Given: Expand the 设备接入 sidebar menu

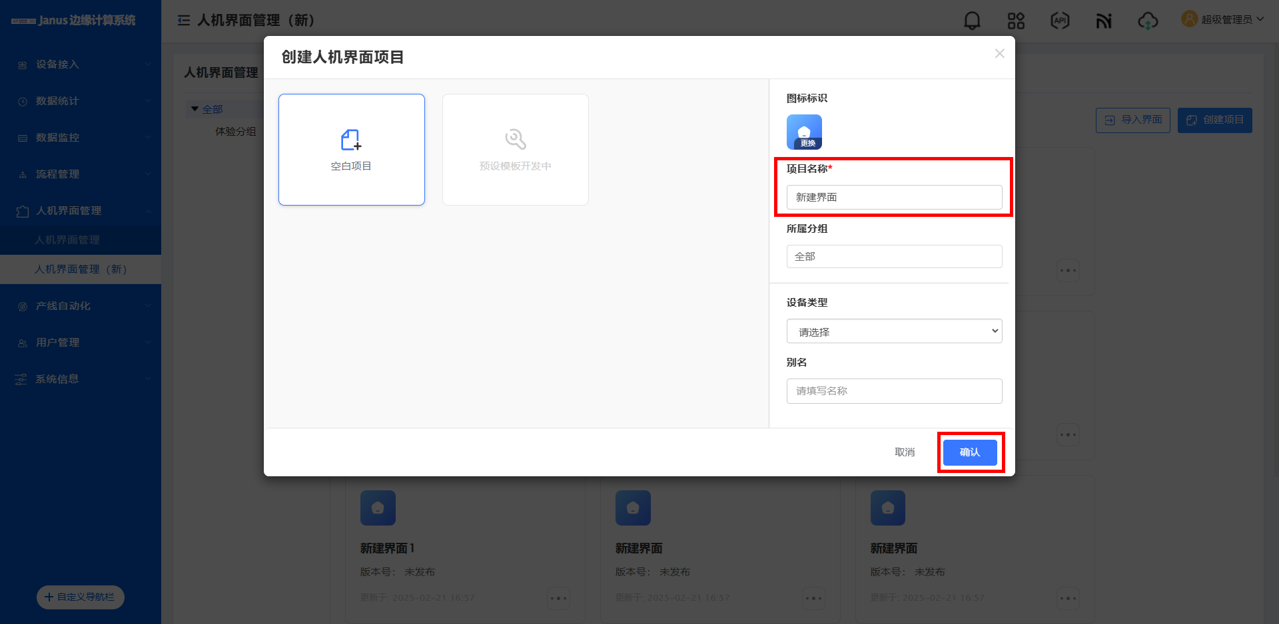Looking at the screenshot, I should 81,65.
